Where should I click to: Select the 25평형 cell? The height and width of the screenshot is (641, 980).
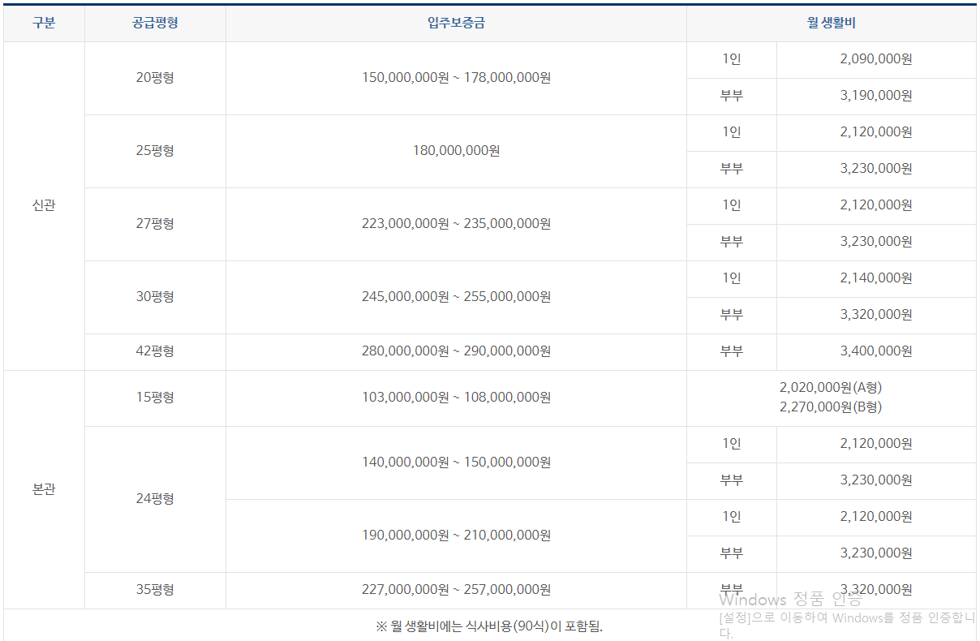[155, 151]
